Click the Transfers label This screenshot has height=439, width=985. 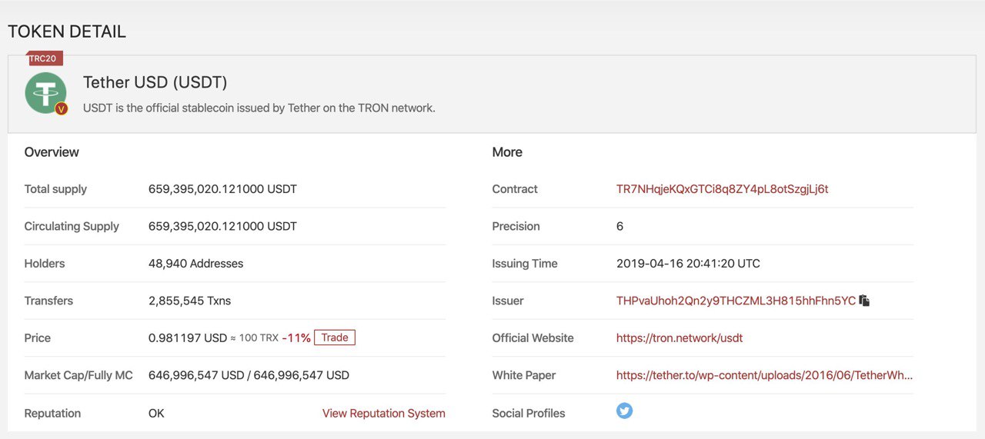(x=48, y=301)
